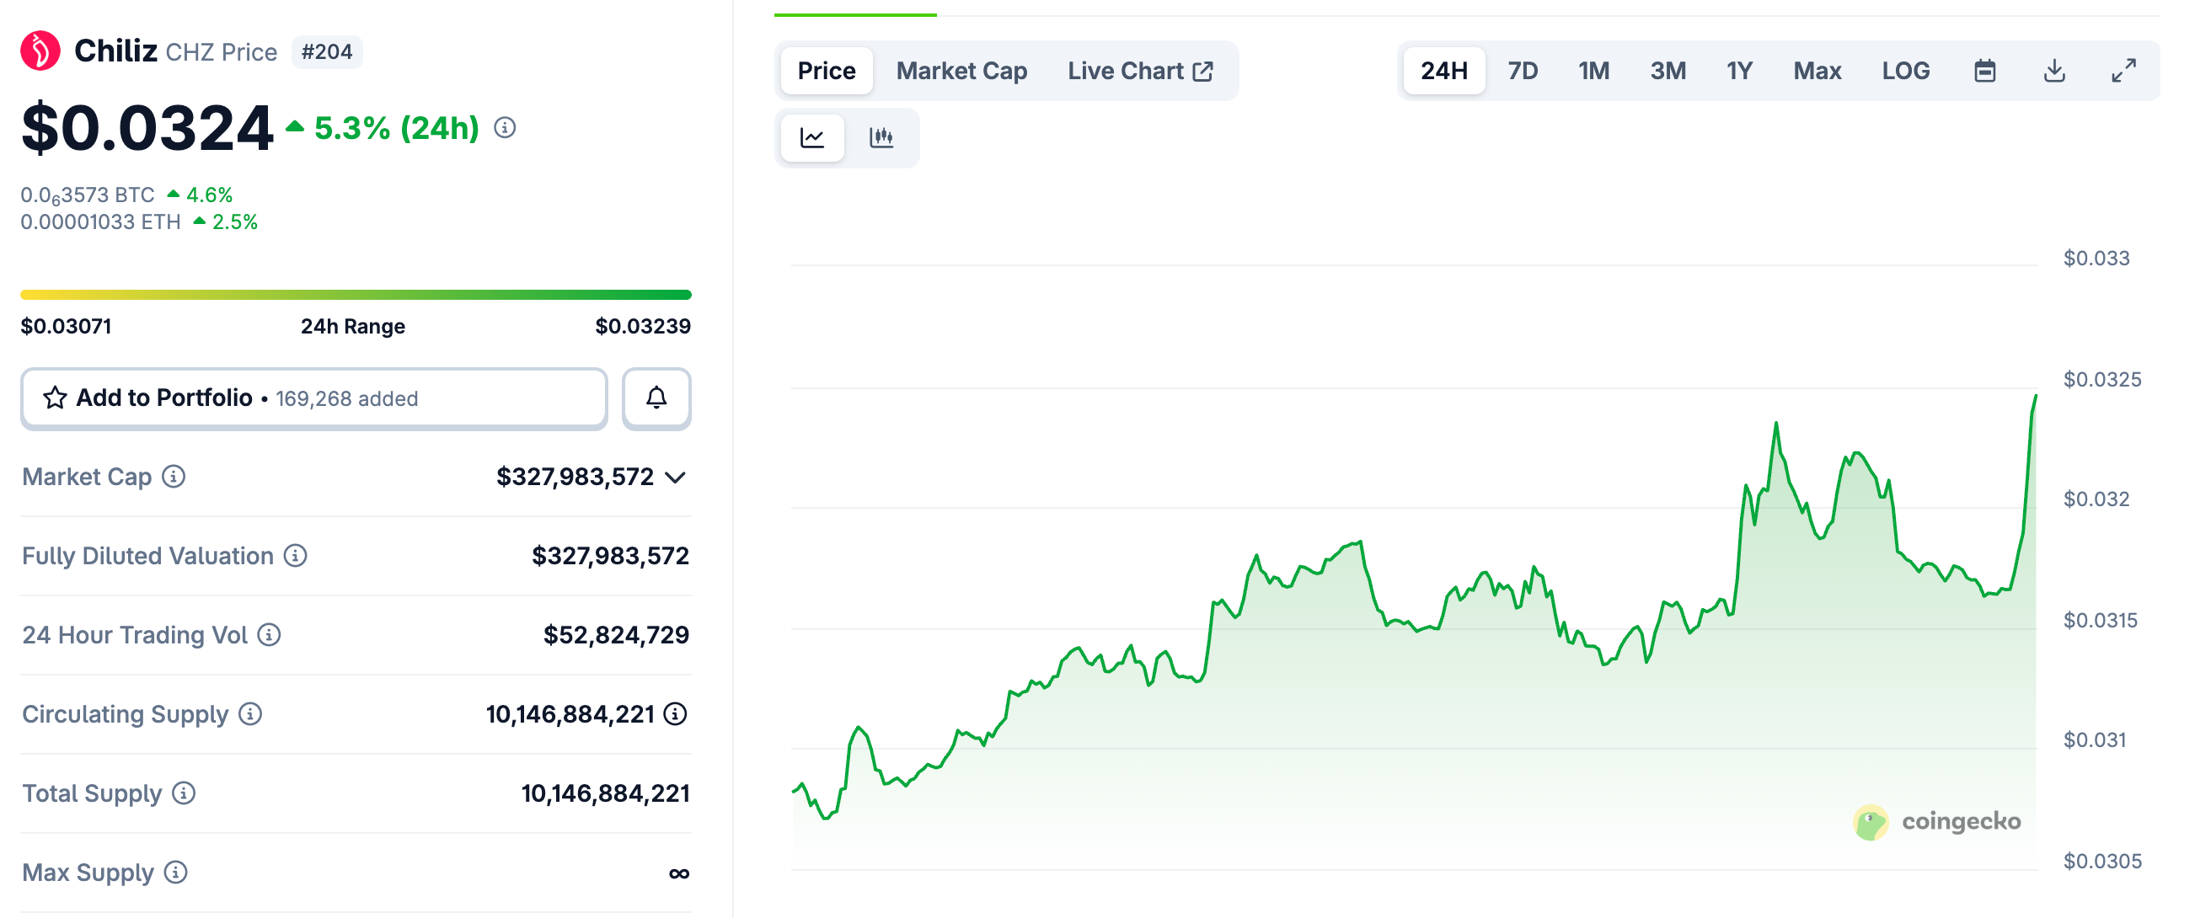Select the 7D time range
This screenshot has width=2211, height=918.
point(1523,71)
